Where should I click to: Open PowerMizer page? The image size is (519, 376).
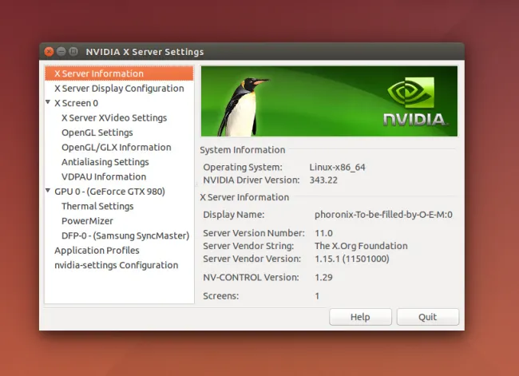click(x=87, y=221)
